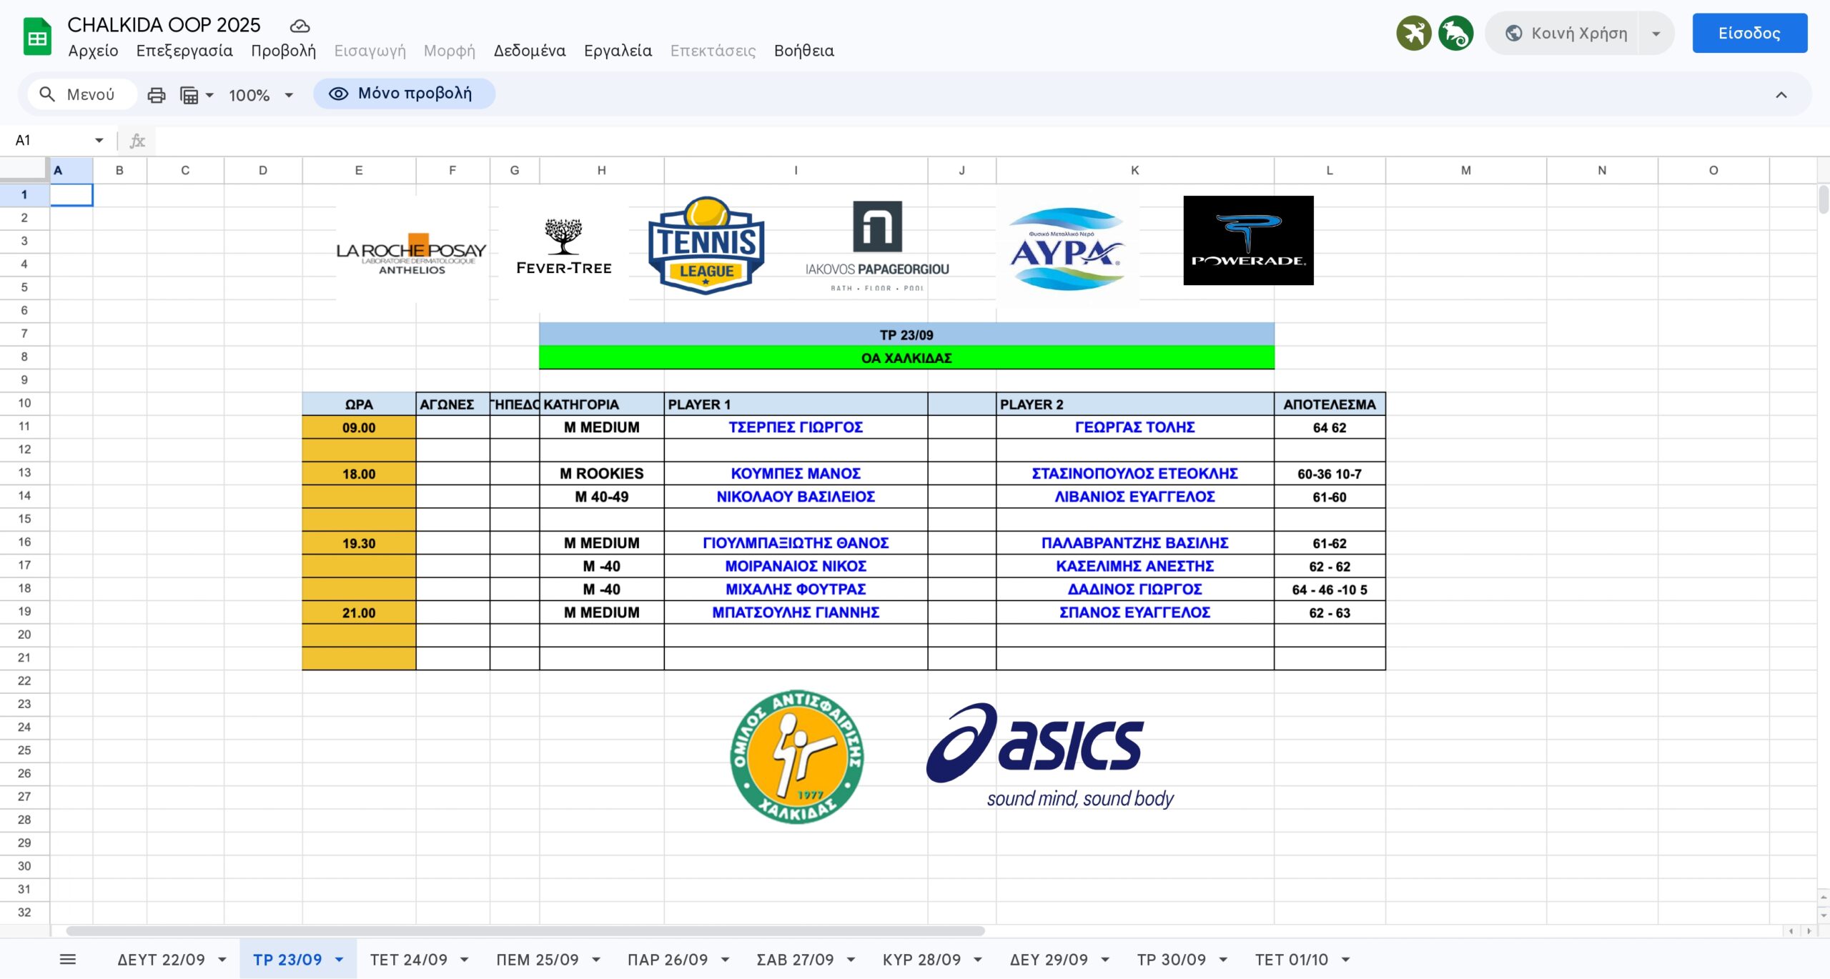Open the Βοήθεια menu

coord(803,51)
